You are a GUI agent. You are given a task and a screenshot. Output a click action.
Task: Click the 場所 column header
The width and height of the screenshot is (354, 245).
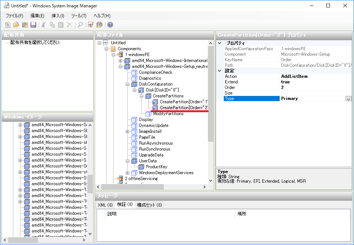point(292,214)
